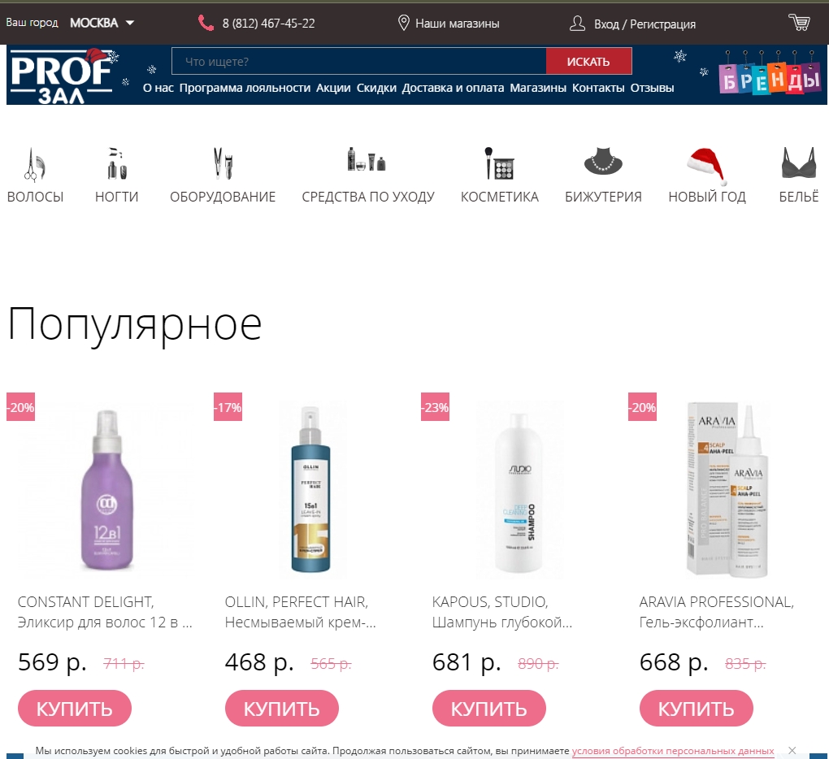Click phone number 8 (812) 467-45-22

click(268, 24)
